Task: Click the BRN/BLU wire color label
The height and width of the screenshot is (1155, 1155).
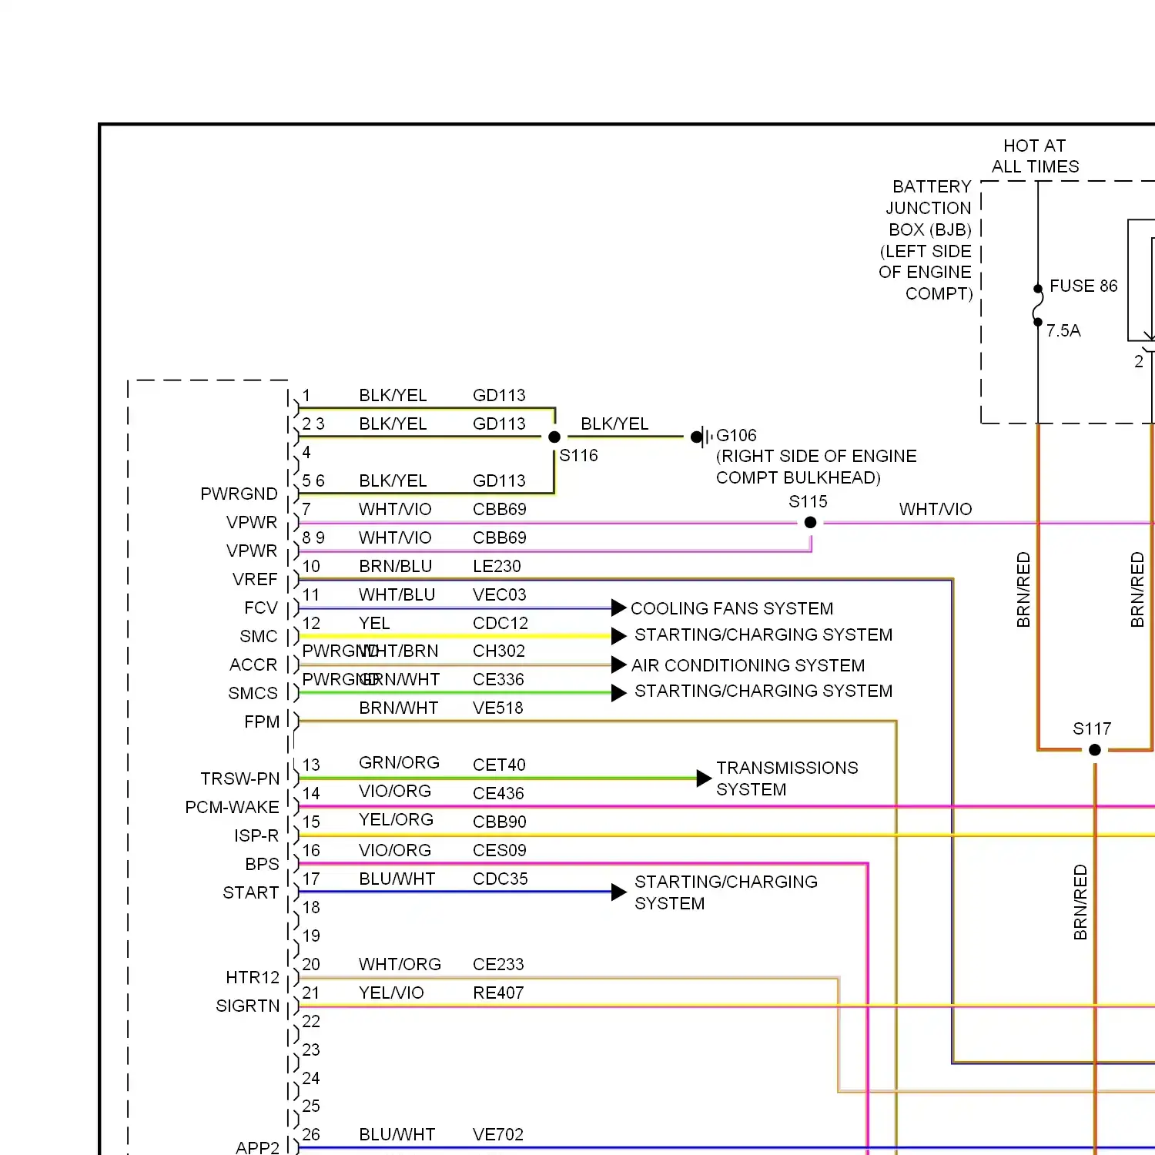Action: [395, 566]
